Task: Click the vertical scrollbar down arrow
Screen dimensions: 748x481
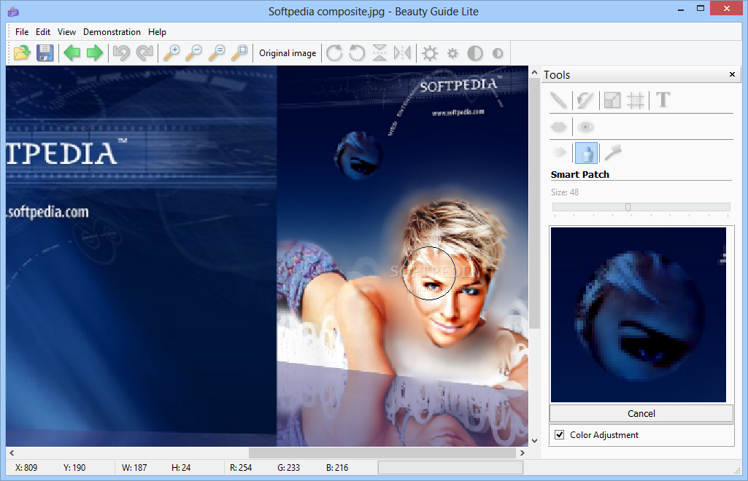Action: (534, 441)
